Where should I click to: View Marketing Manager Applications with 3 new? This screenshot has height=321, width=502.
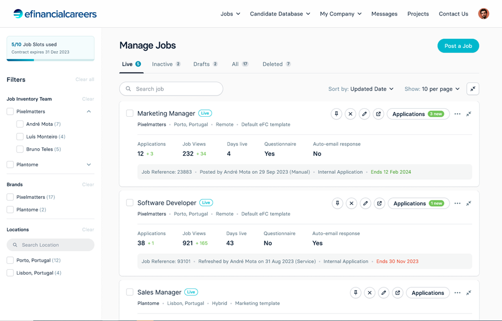pyautogui.click(x=418, y=114)
